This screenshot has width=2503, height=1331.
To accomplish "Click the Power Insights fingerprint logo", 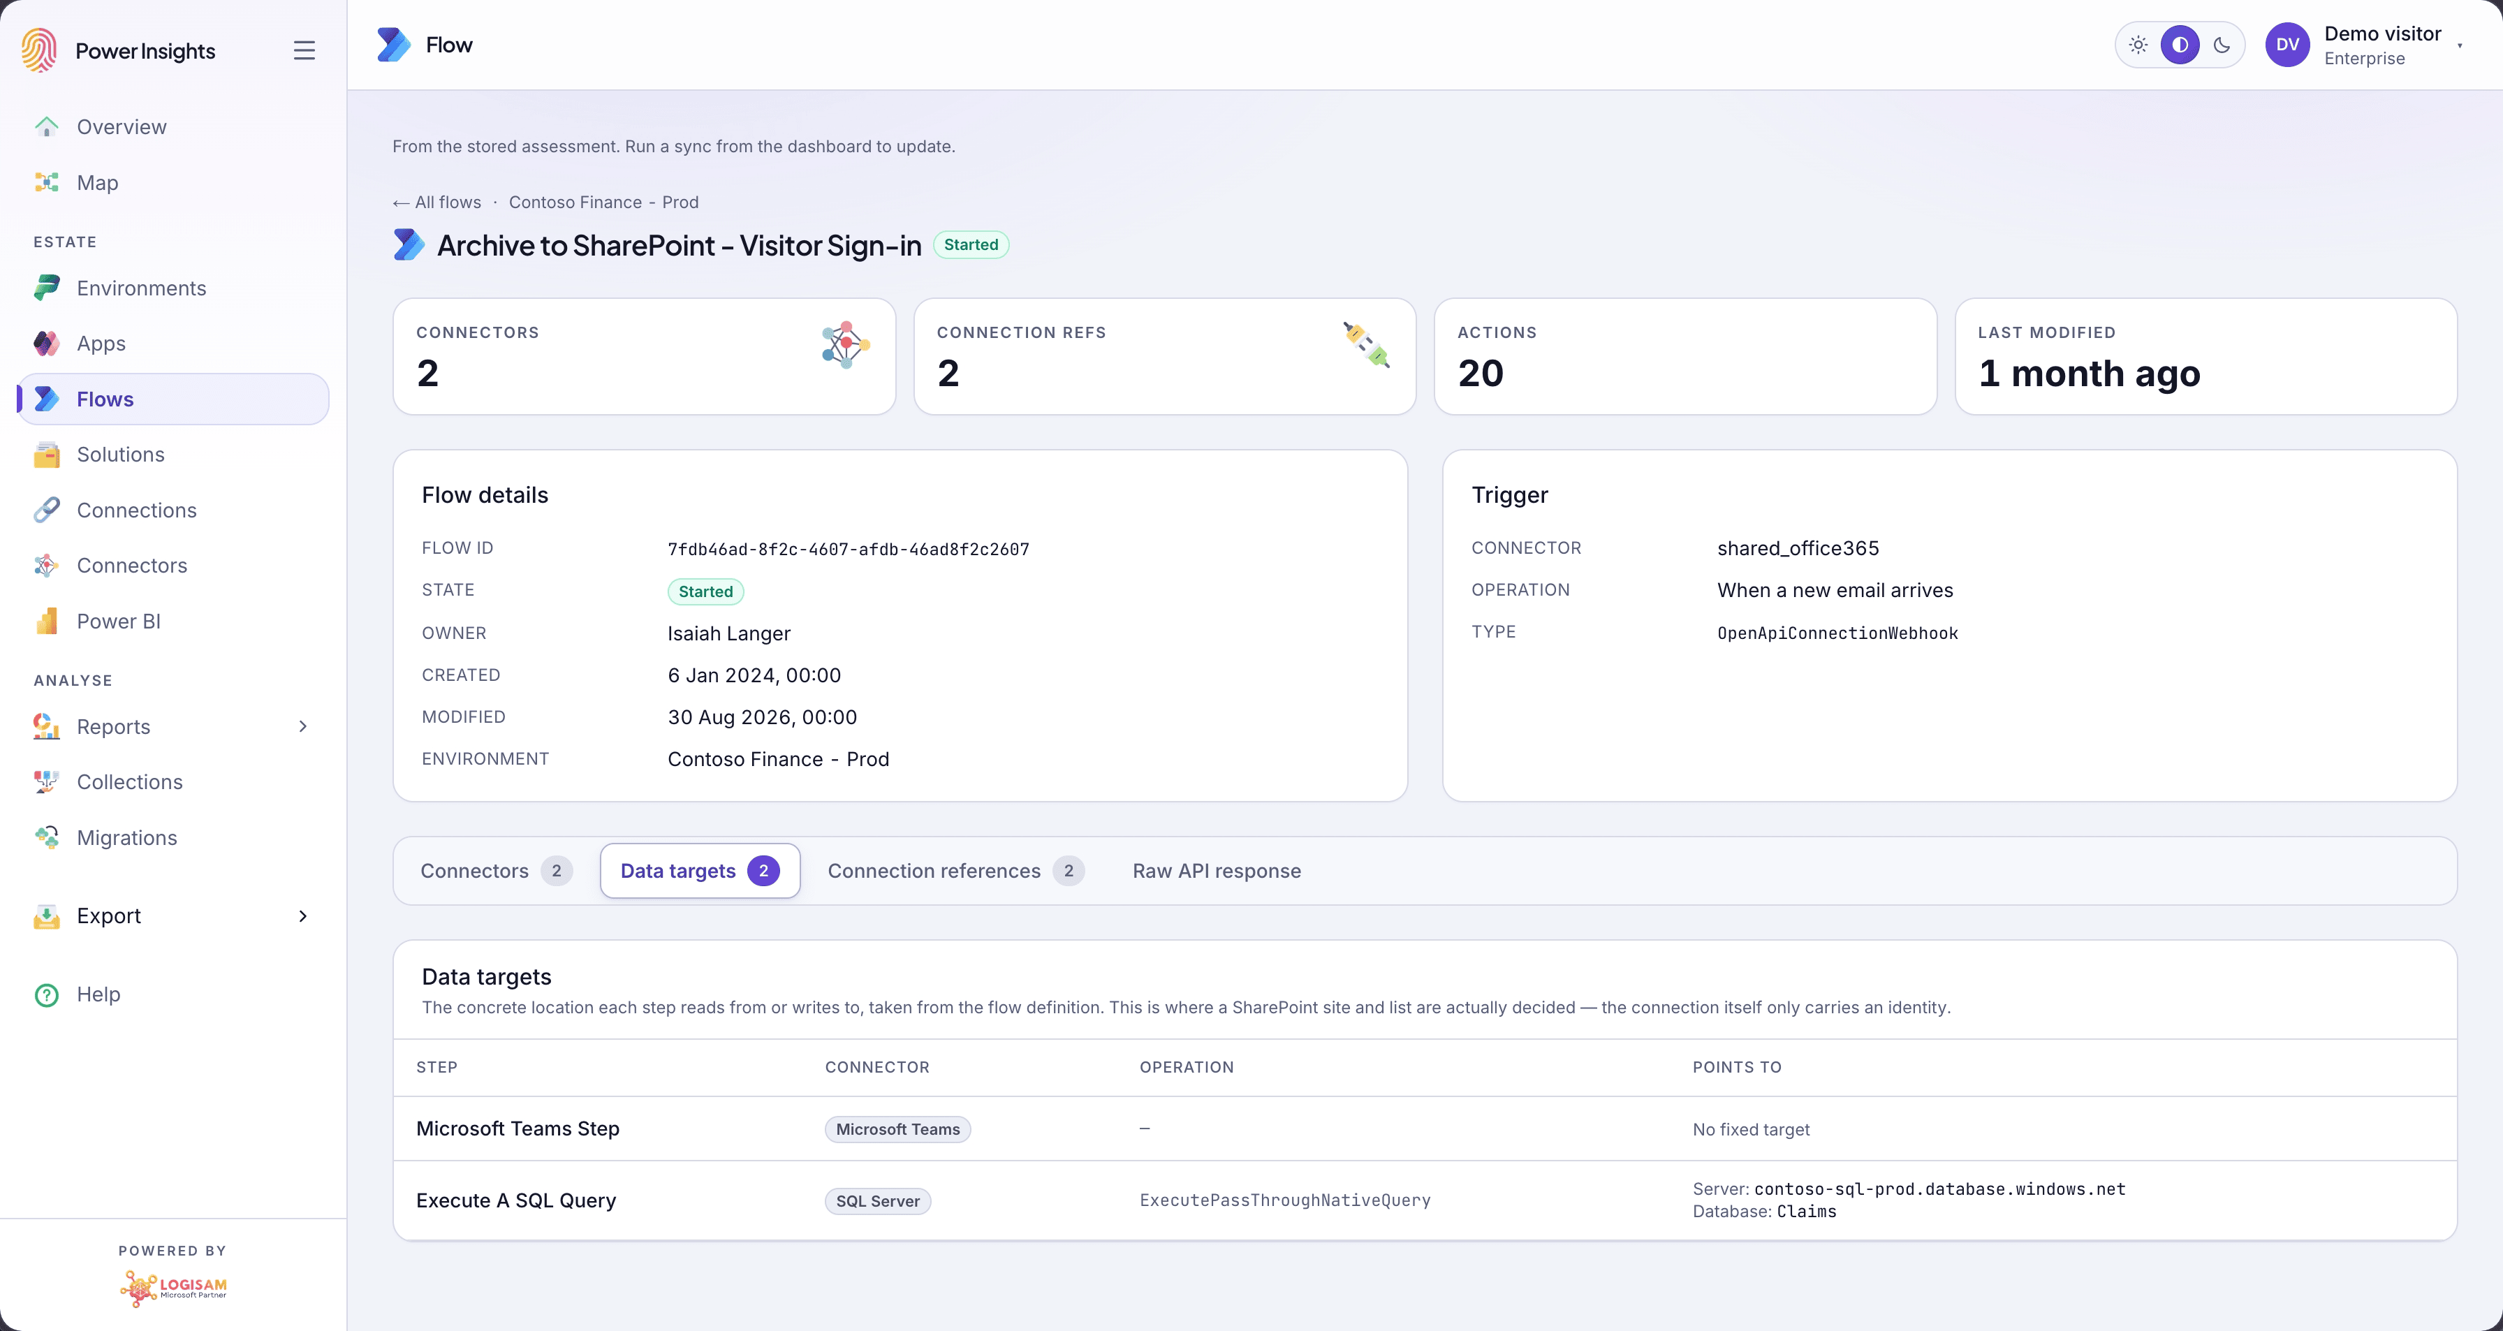I will 40,50.
